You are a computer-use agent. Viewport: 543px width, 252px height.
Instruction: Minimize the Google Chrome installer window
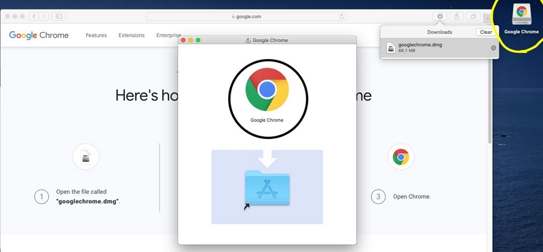tap(191, 40)
